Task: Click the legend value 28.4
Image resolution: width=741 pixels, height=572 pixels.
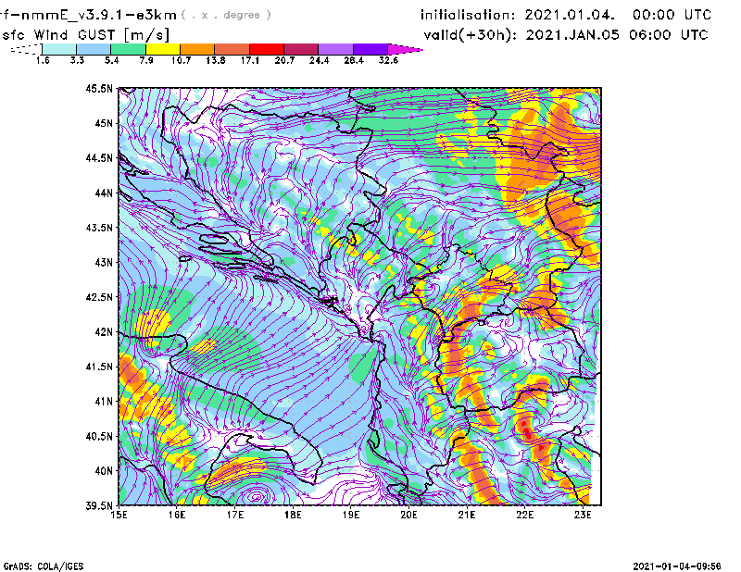Action: pos(354,60)
